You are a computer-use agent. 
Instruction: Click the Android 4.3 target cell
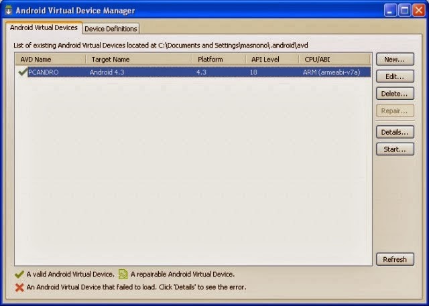tap(107, 72)
